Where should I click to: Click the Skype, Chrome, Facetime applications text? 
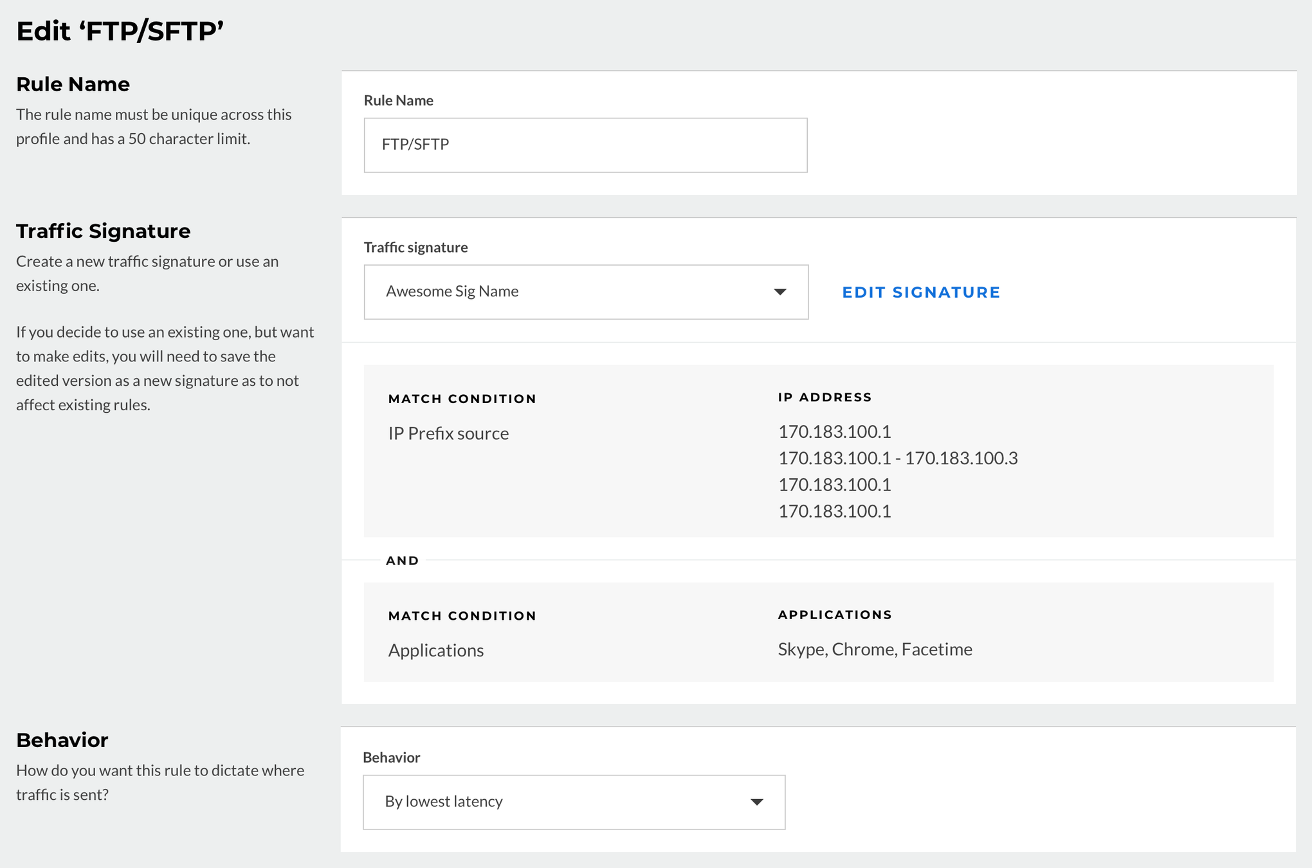click(875, 649)
